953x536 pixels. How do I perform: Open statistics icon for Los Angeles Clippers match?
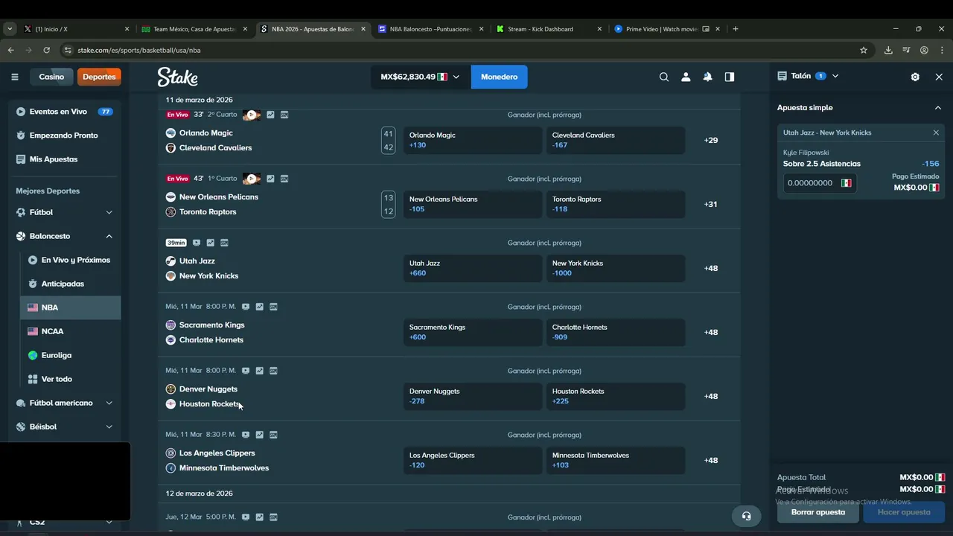click(x=260, y=435)
